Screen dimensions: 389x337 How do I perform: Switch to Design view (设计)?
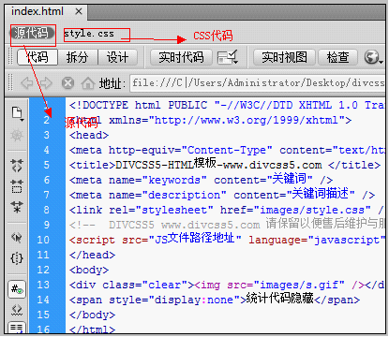pos(118,57)
